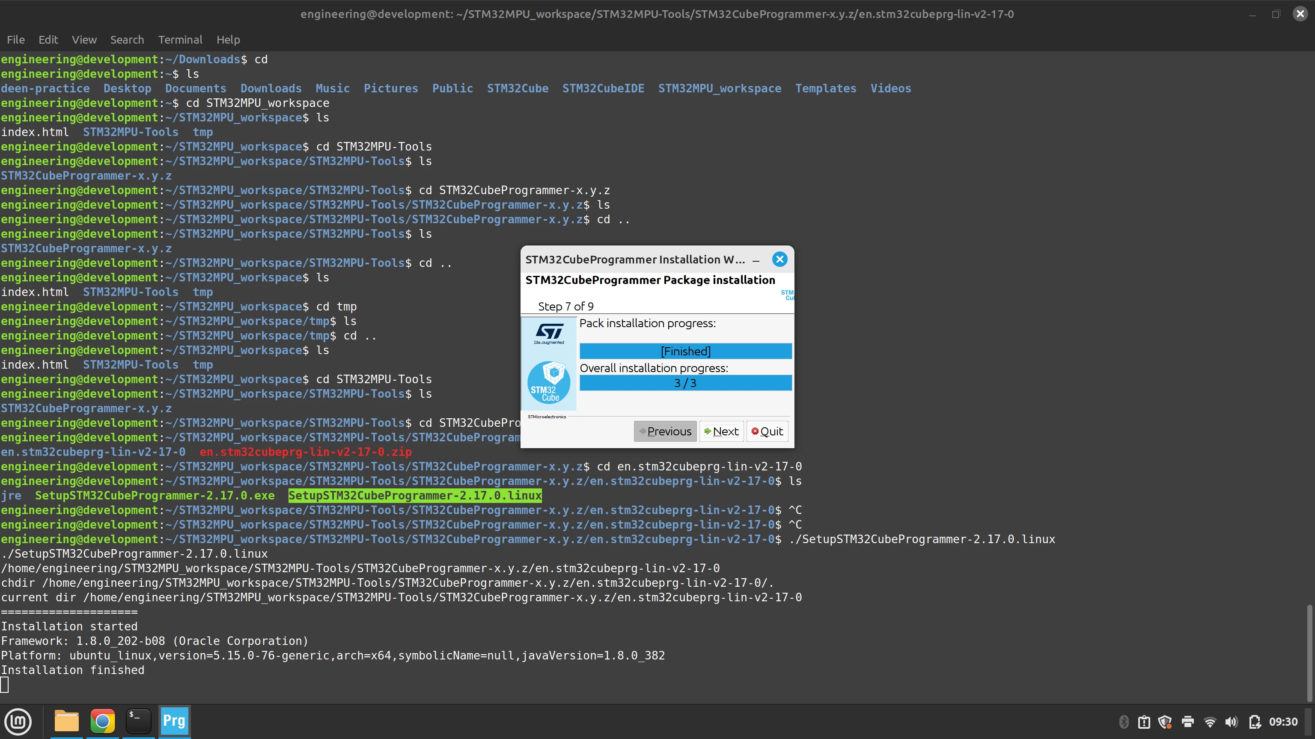Quit the installation wizard

[767, 432]
